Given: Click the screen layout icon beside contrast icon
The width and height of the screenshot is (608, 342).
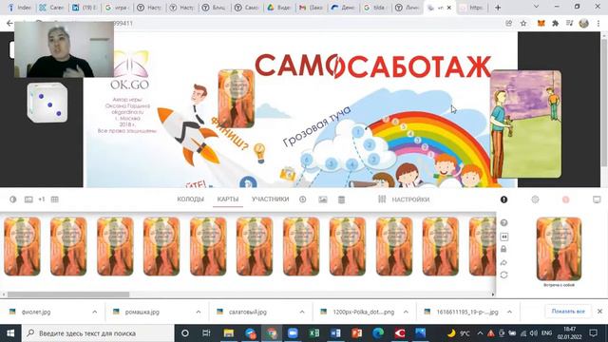Looking at the screenshot, I should coord(28,199).
